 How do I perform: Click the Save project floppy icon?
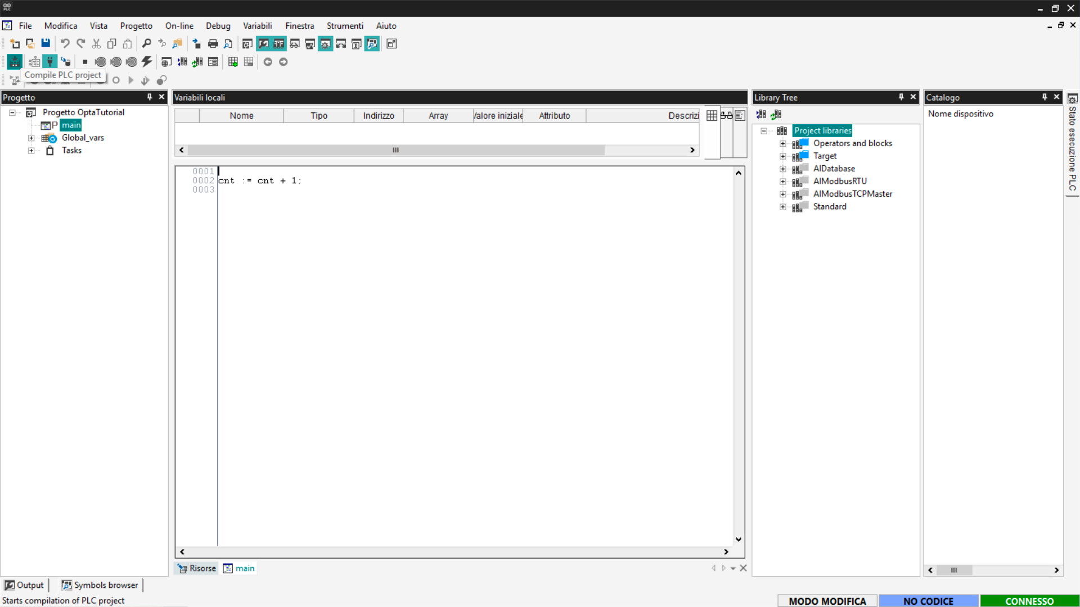click(x=46, y=44)
